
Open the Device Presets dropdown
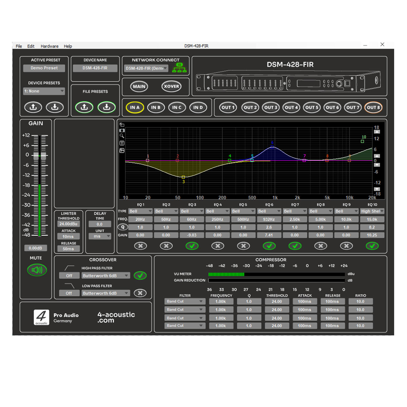click(x=44, y=91)
